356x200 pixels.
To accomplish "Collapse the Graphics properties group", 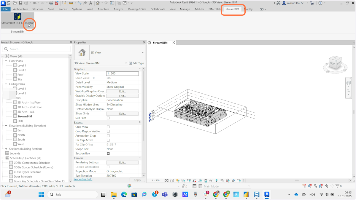I will [x=140, y=69].
